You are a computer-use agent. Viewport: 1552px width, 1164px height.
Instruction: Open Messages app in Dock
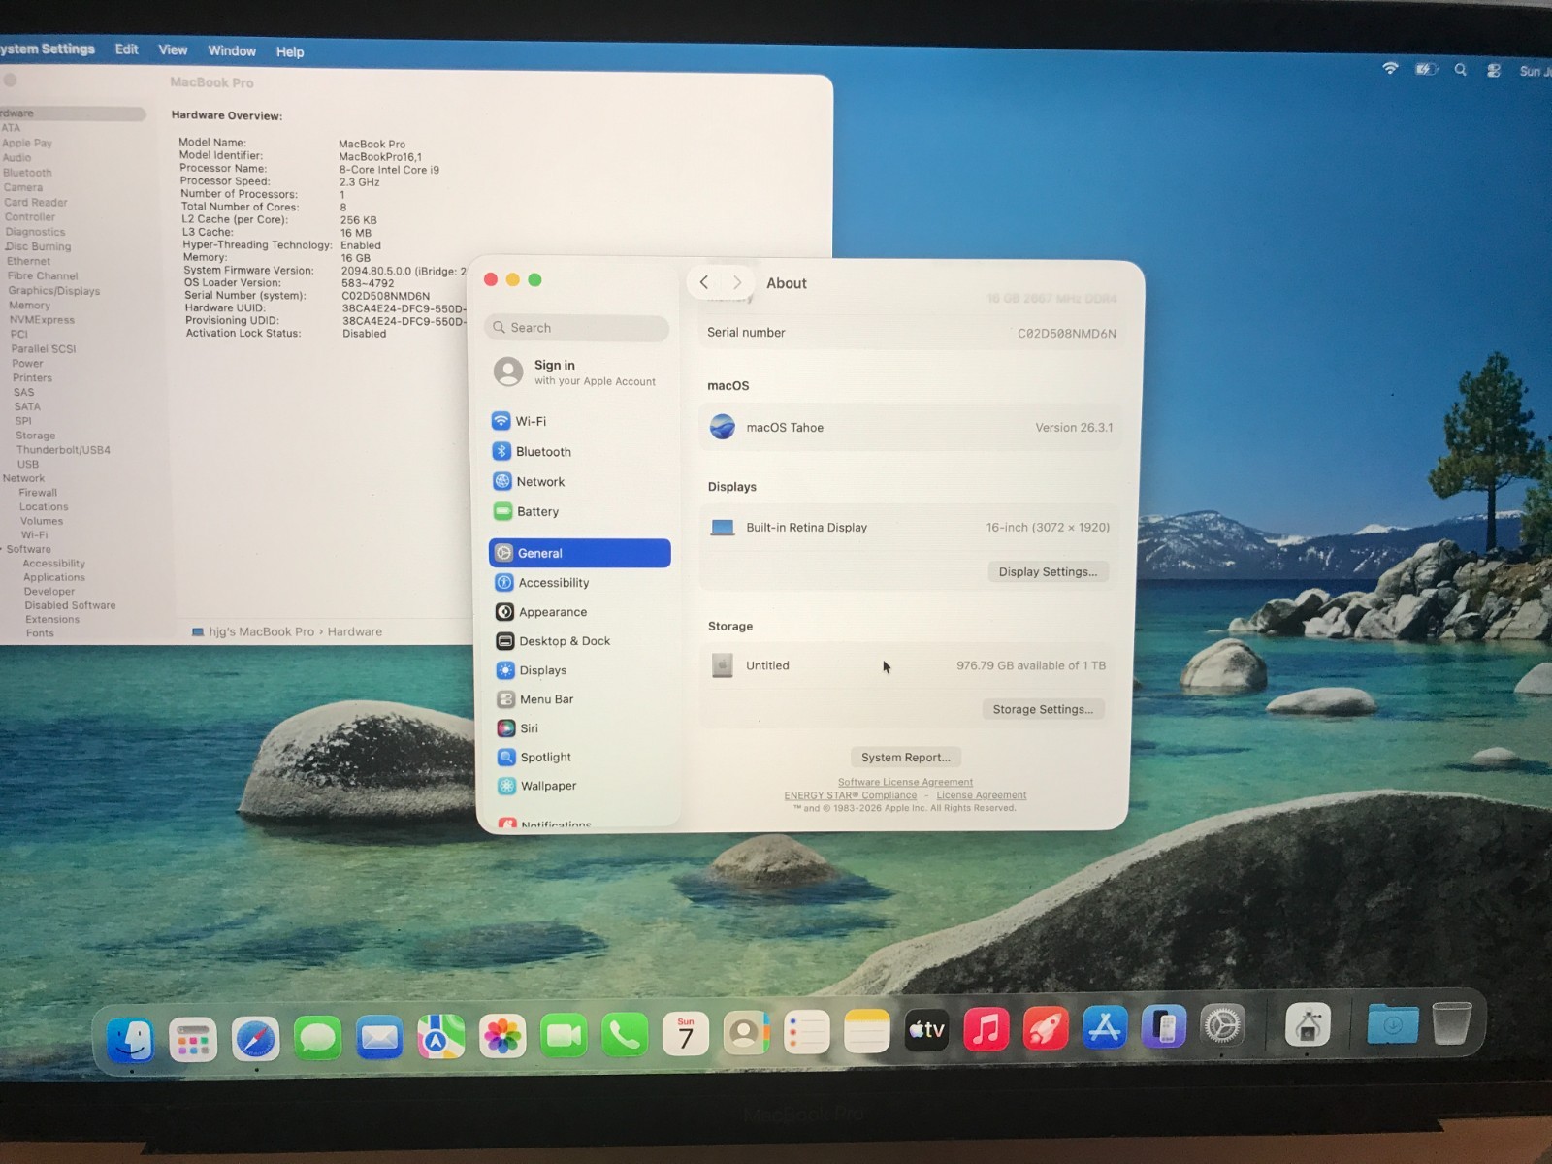[x=317, y=1039]
